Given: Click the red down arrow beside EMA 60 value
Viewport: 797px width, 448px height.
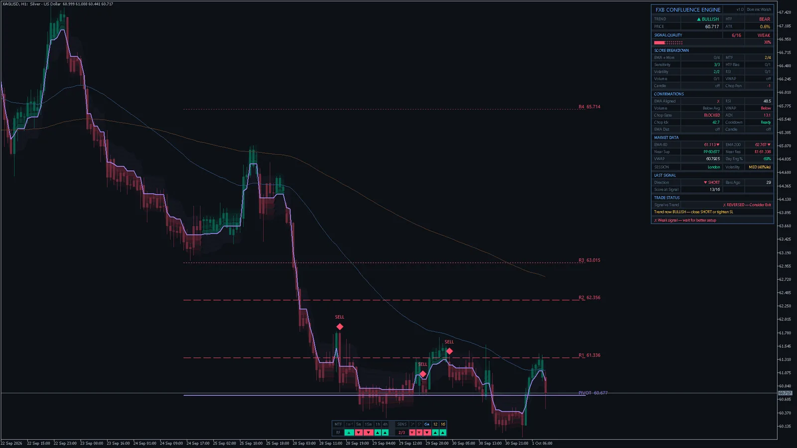Looking at the screenshot, I should pos(718,145).
